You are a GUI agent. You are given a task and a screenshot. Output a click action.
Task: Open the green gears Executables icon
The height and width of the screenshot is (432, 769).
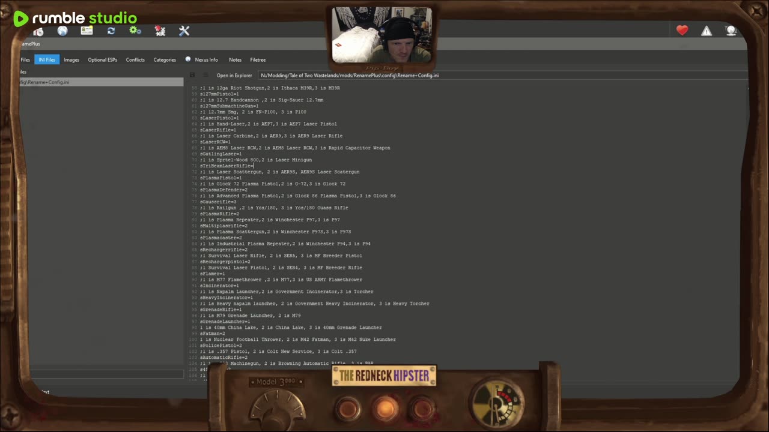tap(135, 31)
